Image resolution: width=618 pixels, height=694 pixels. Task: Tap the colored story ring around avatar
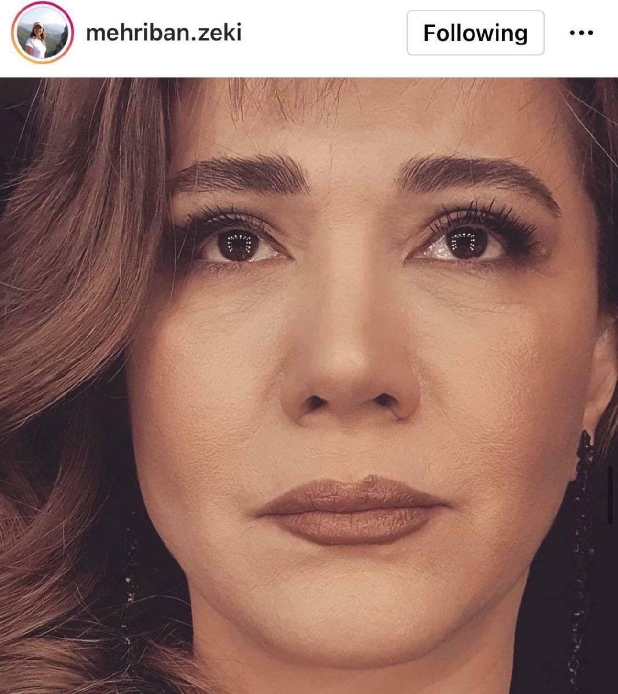pyautogui.click(x=42, y=32)
